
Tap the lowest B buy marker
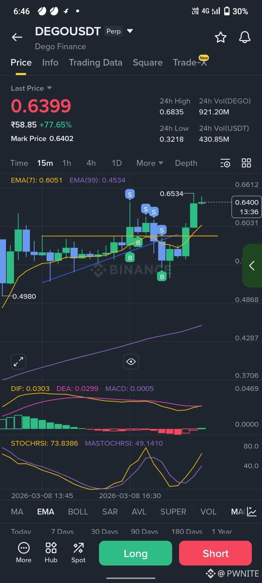162,277
